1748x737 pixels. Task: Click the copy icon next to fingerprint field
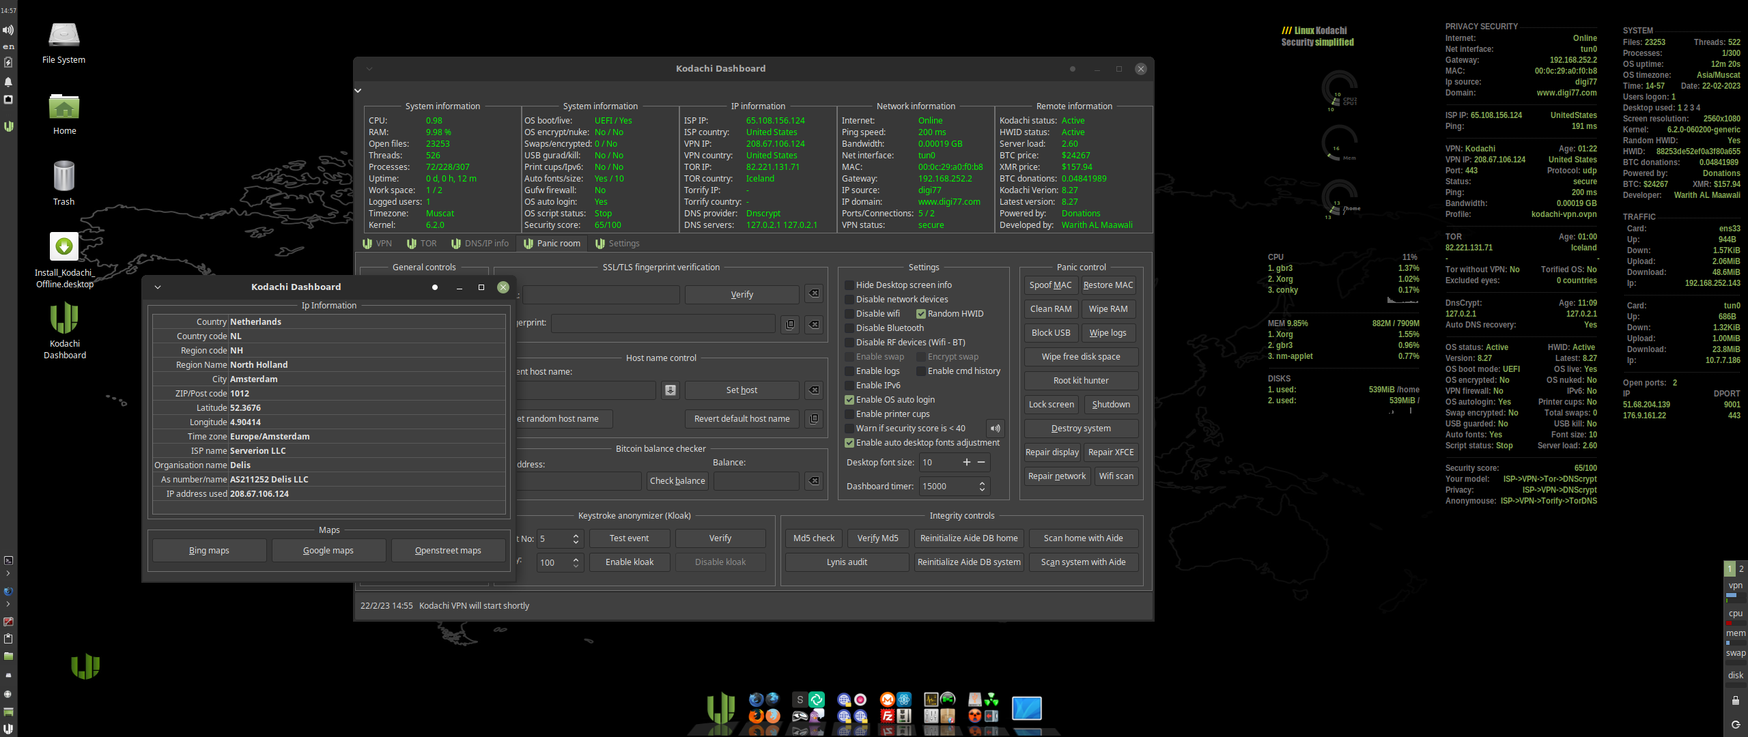tap(790, 324)
